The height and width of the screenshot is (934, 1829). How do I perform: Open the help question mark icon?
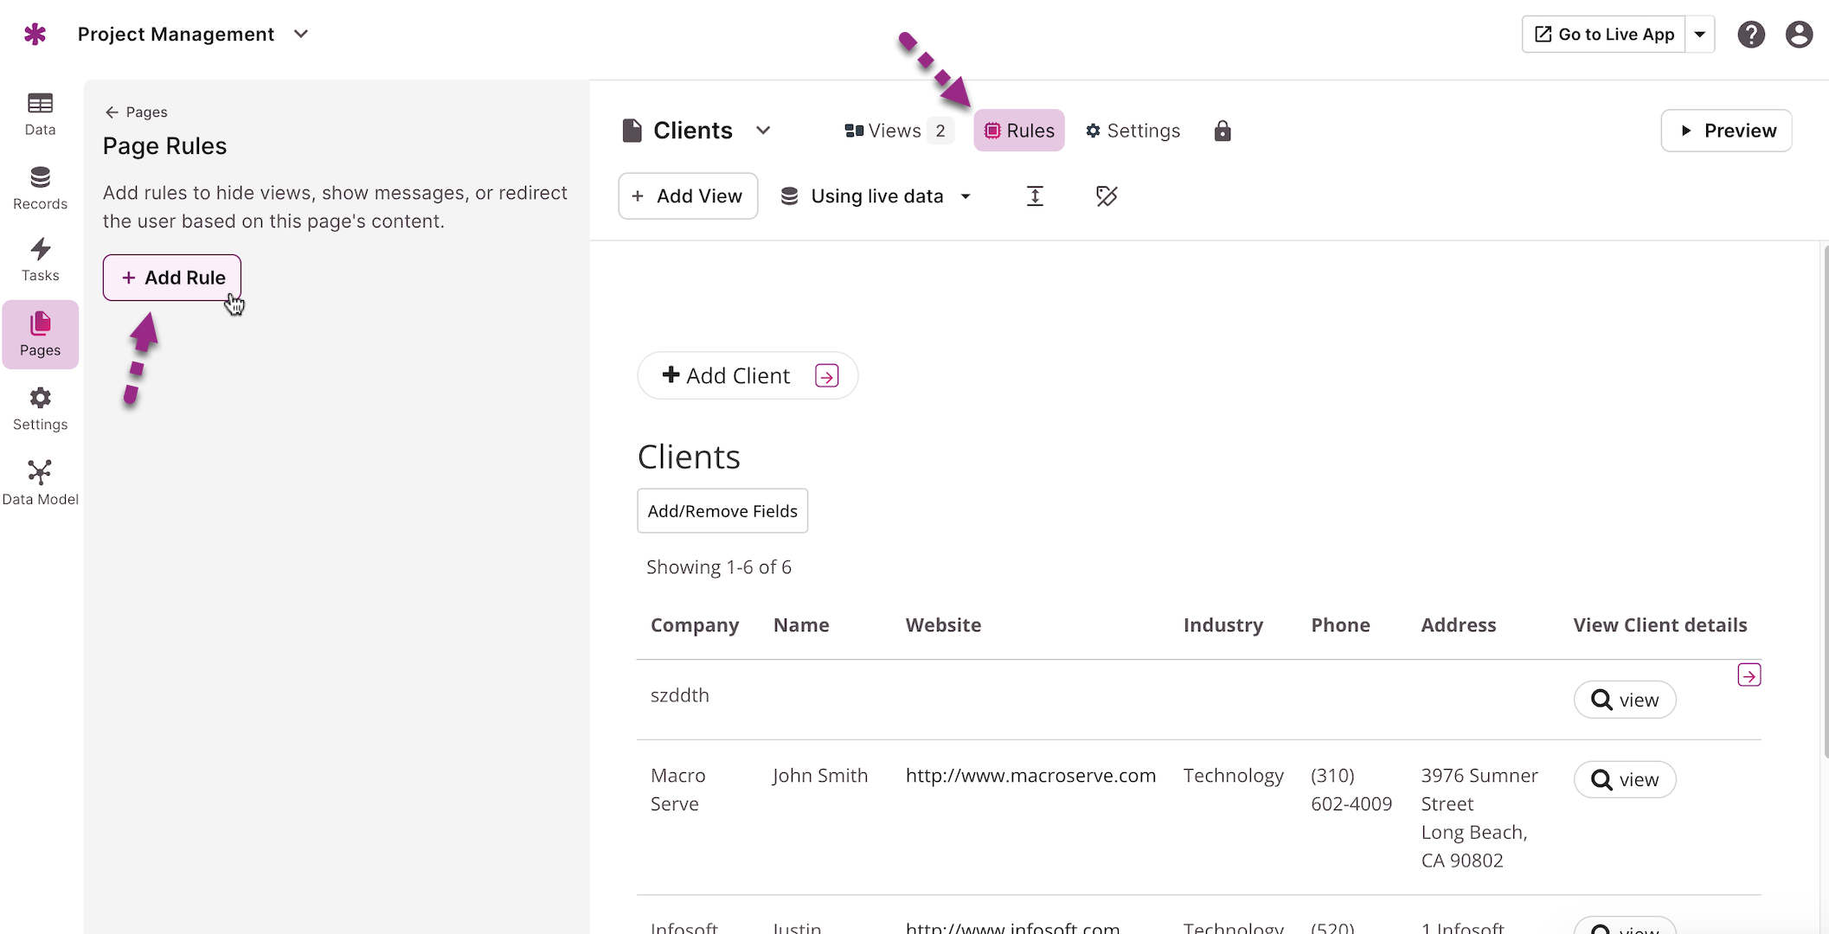point(1751,35)
